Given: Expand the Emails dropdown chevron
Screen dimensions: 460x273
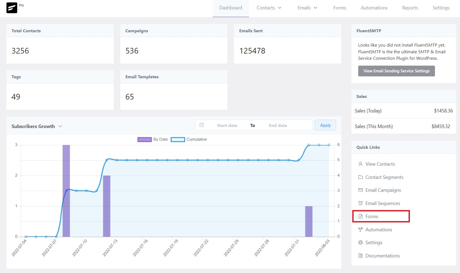Looking at the screenshot, I should pos(315,8).
